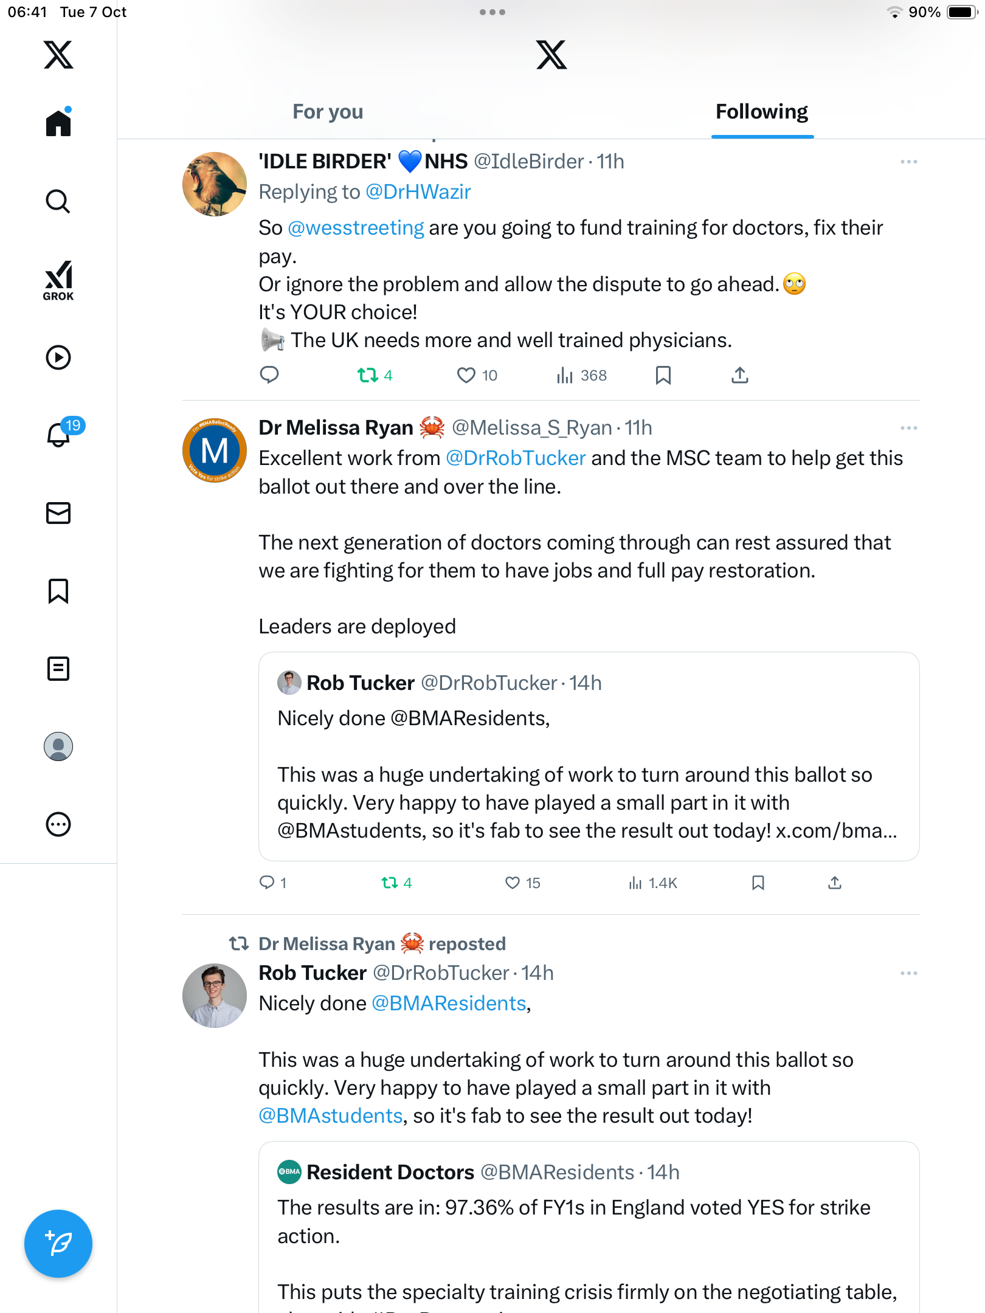Open Direct Messages envelope icon
The width and height of the screenshot is (985, 1313).
point(58,513)
